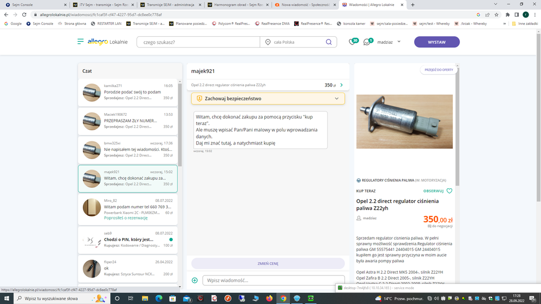This screenshot has width=541, height=304.
Task: Open a new browser tab
Action: 413,5
